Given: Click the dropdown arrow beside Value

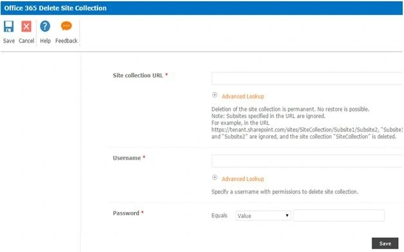Looking at the screenshot, I should point(287,215).
